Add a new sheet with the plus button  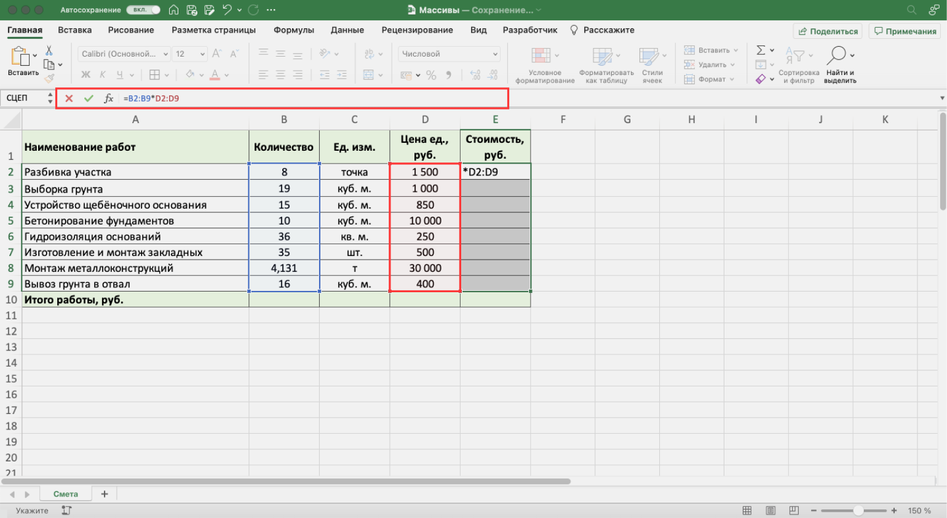click(105, 494)
